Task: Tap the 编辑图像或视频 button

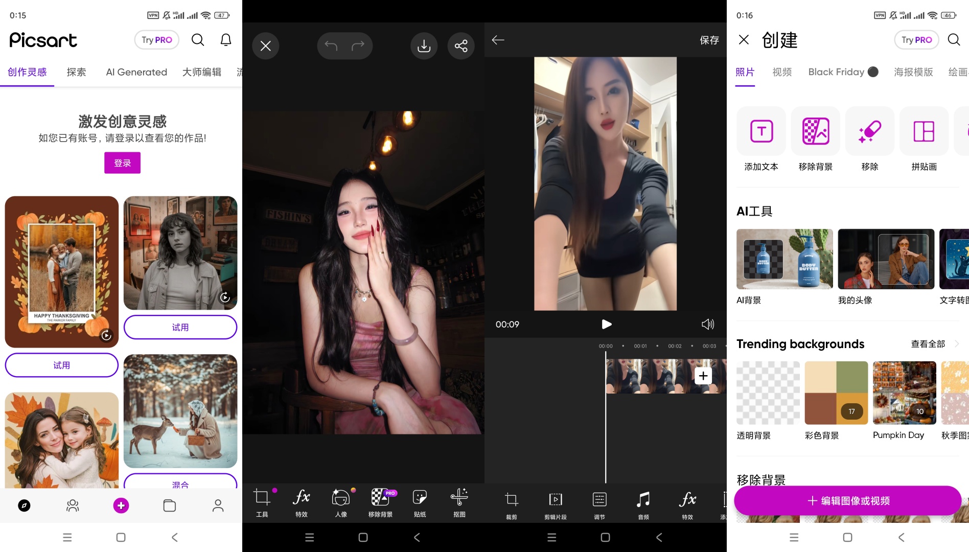Action: (848, 500)
